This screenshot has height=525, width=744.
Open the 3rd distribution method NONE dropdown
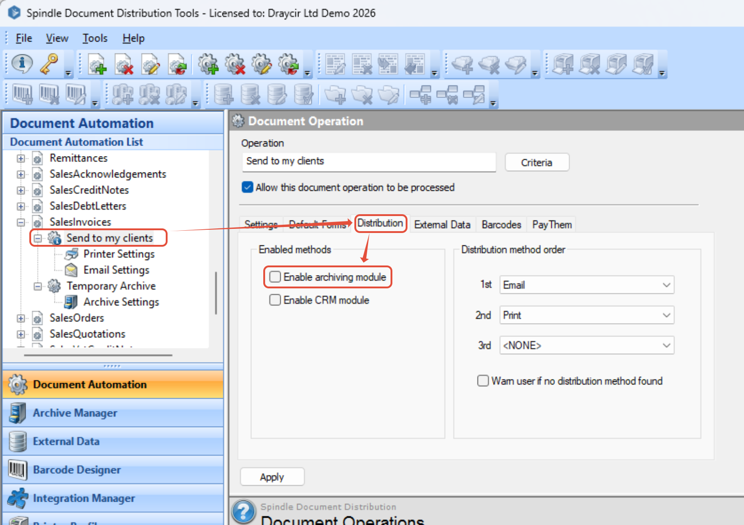click(x=587, y=345)
